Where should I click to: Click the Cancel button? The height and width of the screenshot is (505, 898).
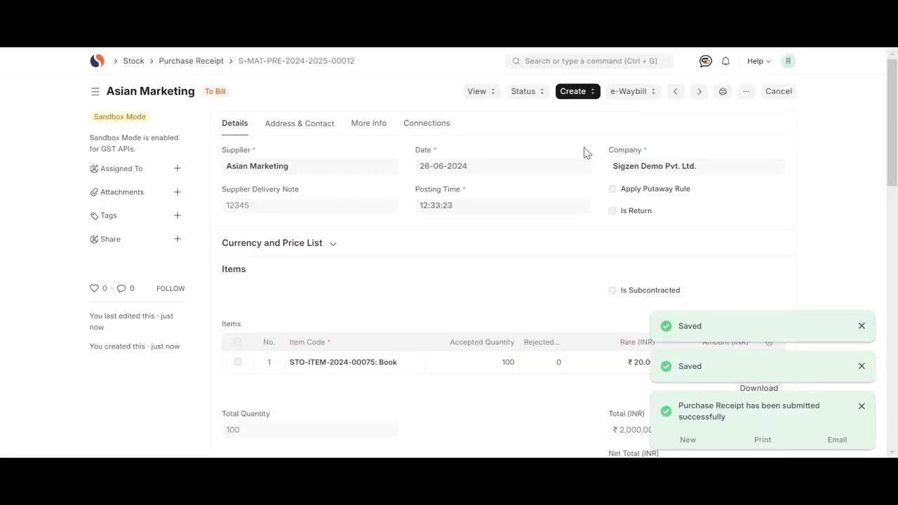779,91
